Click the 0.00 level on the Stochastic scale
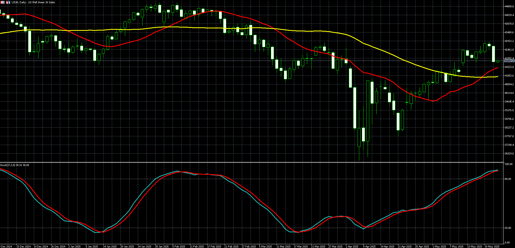 pyautogui.click(x=507, y=243)
